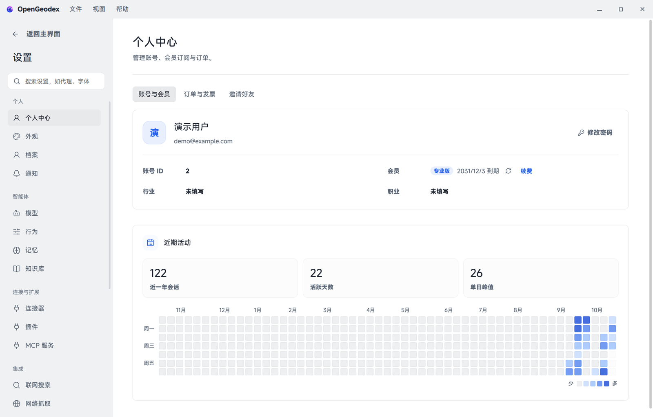The width and height of the screenshot is (653, 417).
Task: Click the 档案 profile icon
Action: 16,155
